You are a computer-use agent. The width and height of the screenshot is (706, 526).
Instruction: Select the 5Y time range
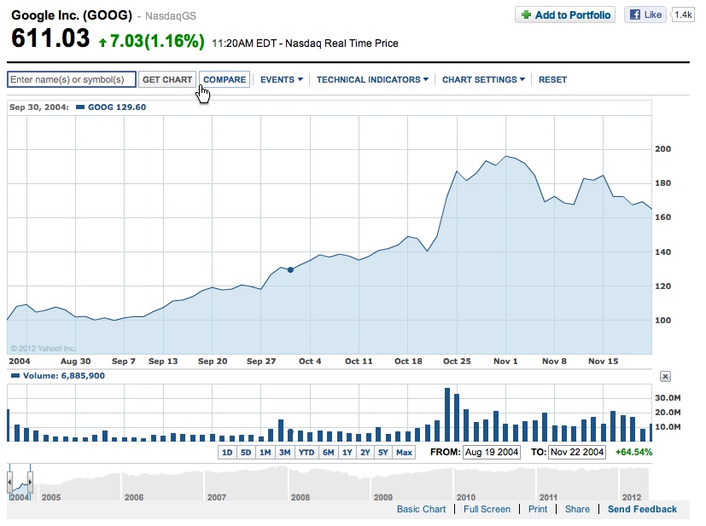pos(383,453)
